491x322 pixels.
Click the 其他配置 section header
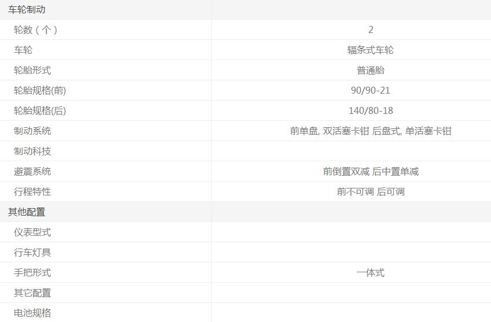tap(27, 212)
